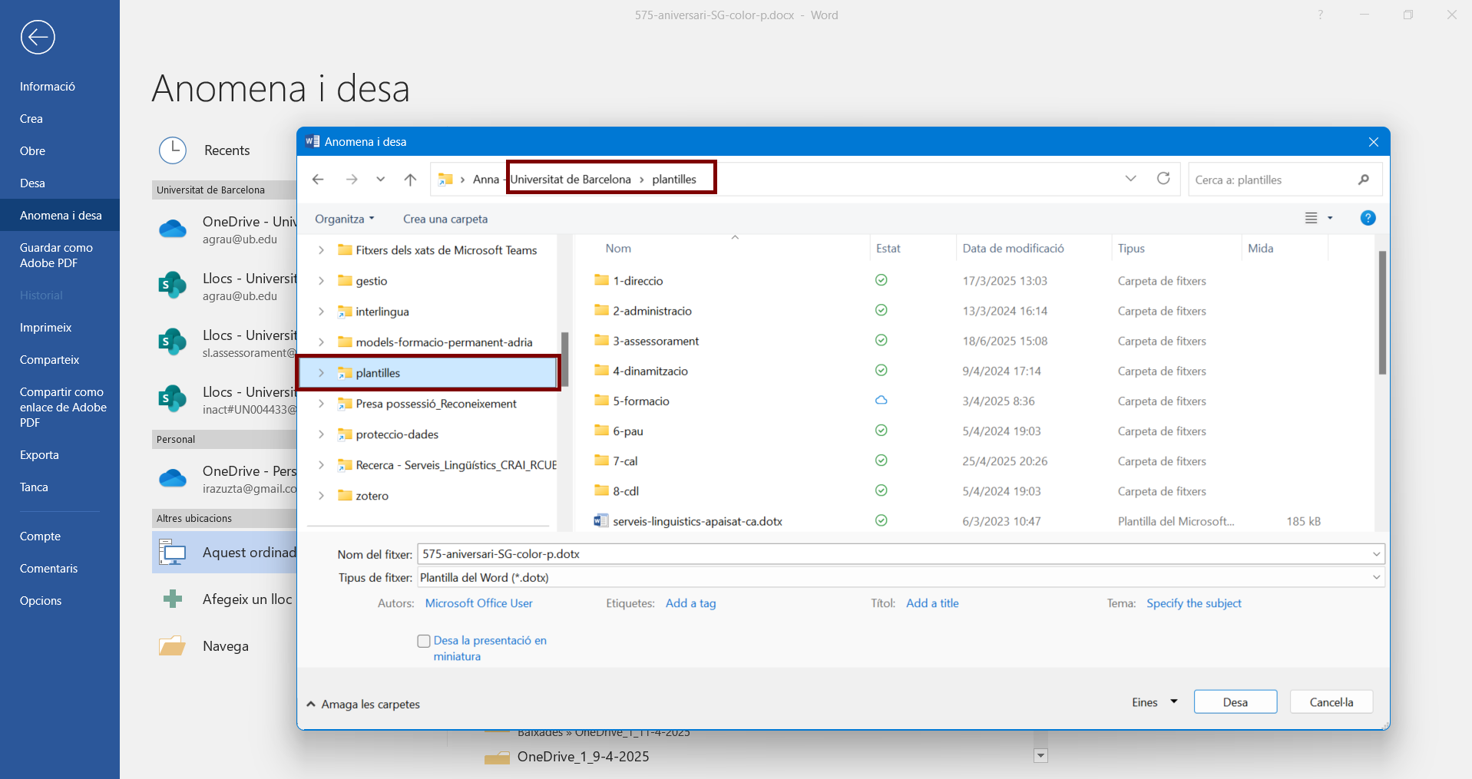Click the search magnifier icon
Screen dimensions: 1472x779
(1363, 180)
